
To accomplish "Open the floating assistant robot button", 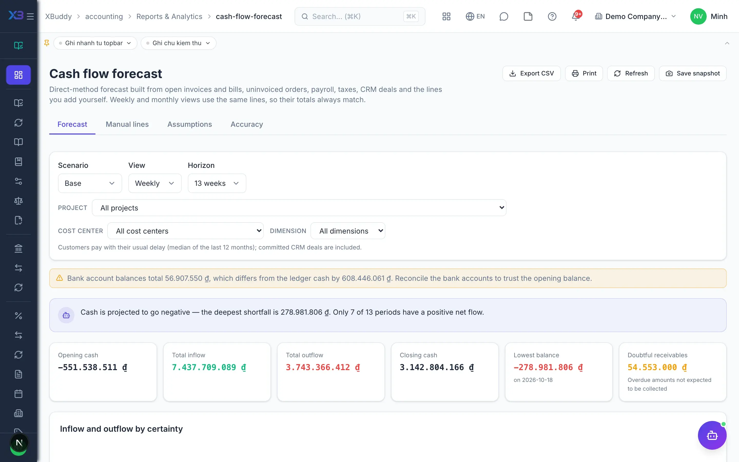I will [x=712, y=435].
